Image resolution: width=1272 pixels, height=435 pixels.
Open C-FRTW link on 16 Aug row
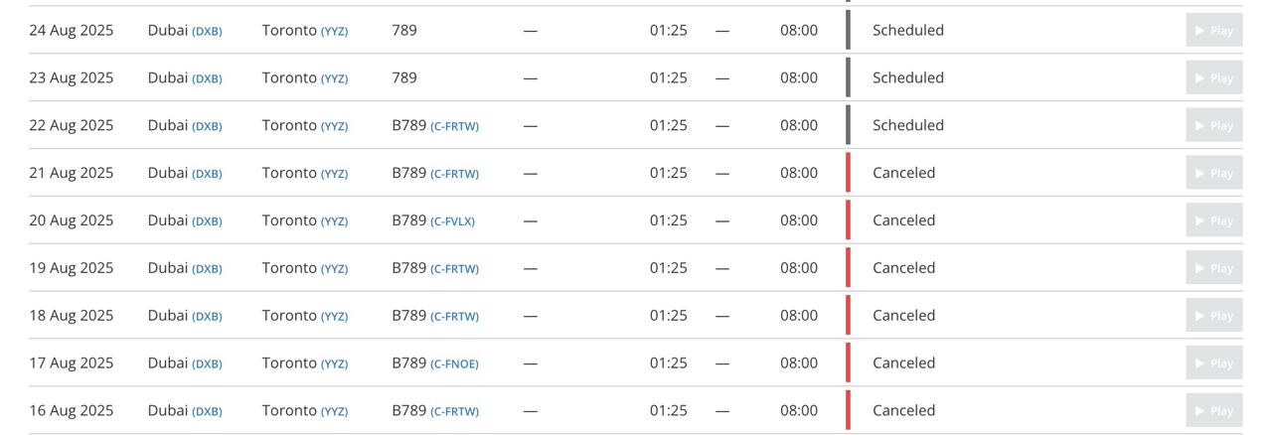[454, 411]
